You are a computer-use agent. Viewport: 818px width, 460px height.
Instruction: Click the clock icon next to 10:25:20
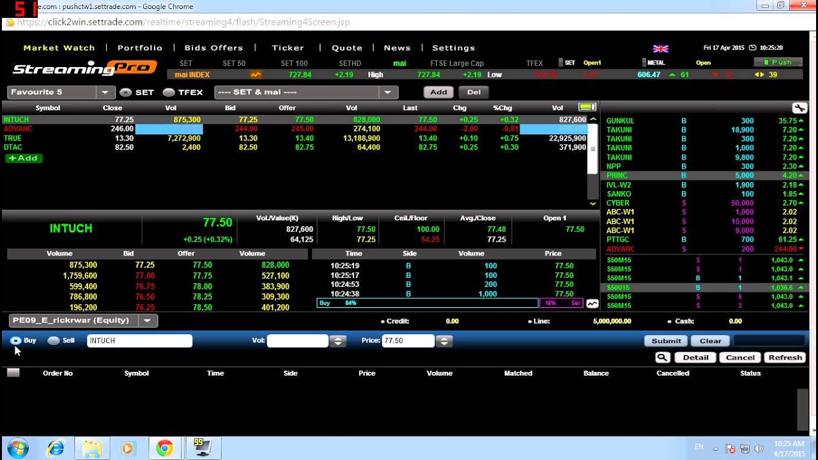tap(752, 48)
